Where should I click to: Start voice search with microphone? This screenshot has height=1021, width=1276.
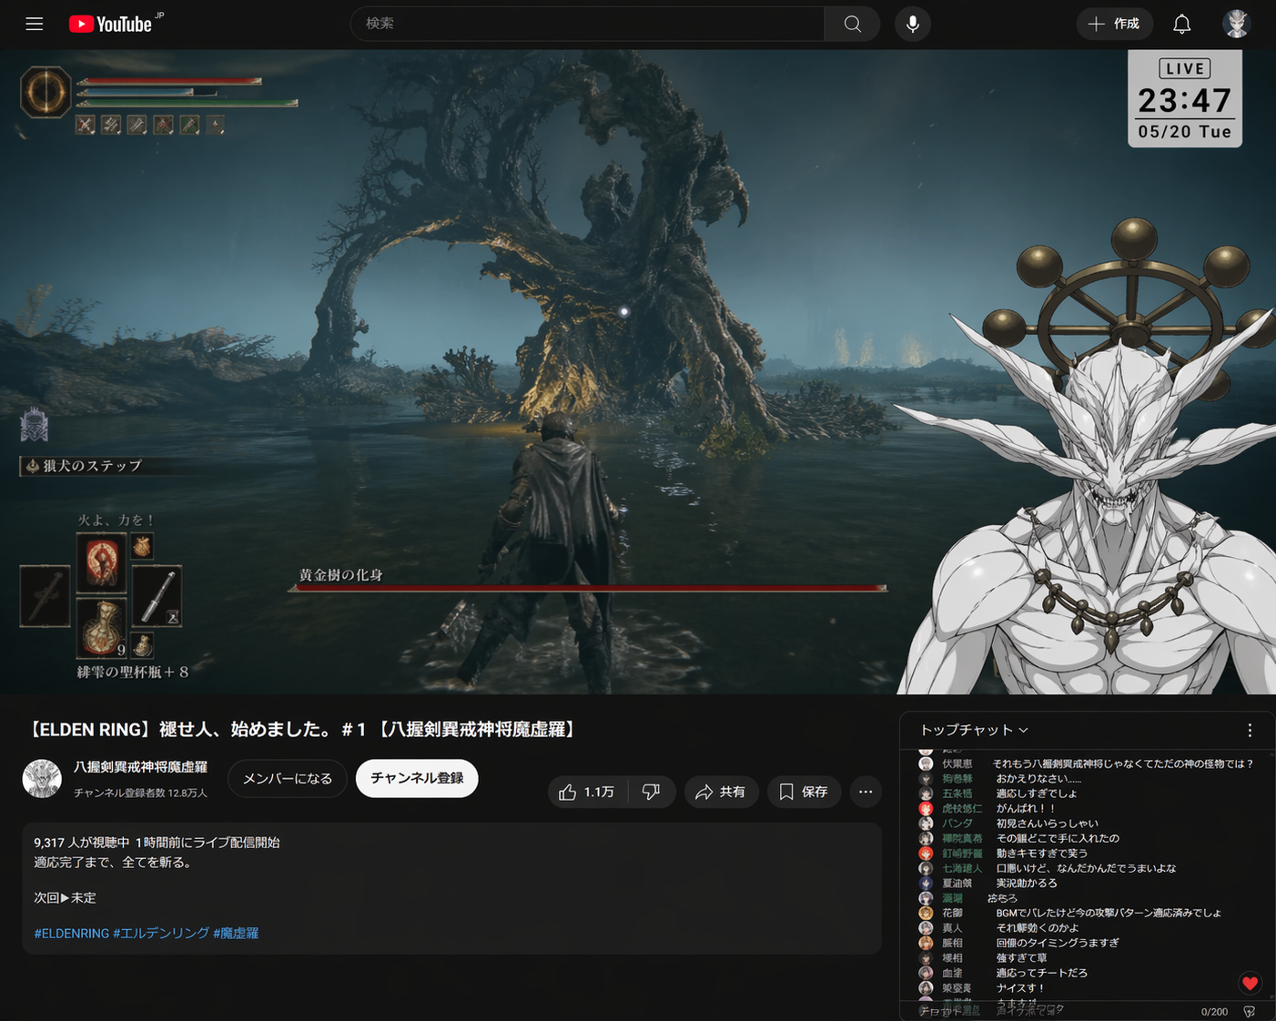click(912, 24)
